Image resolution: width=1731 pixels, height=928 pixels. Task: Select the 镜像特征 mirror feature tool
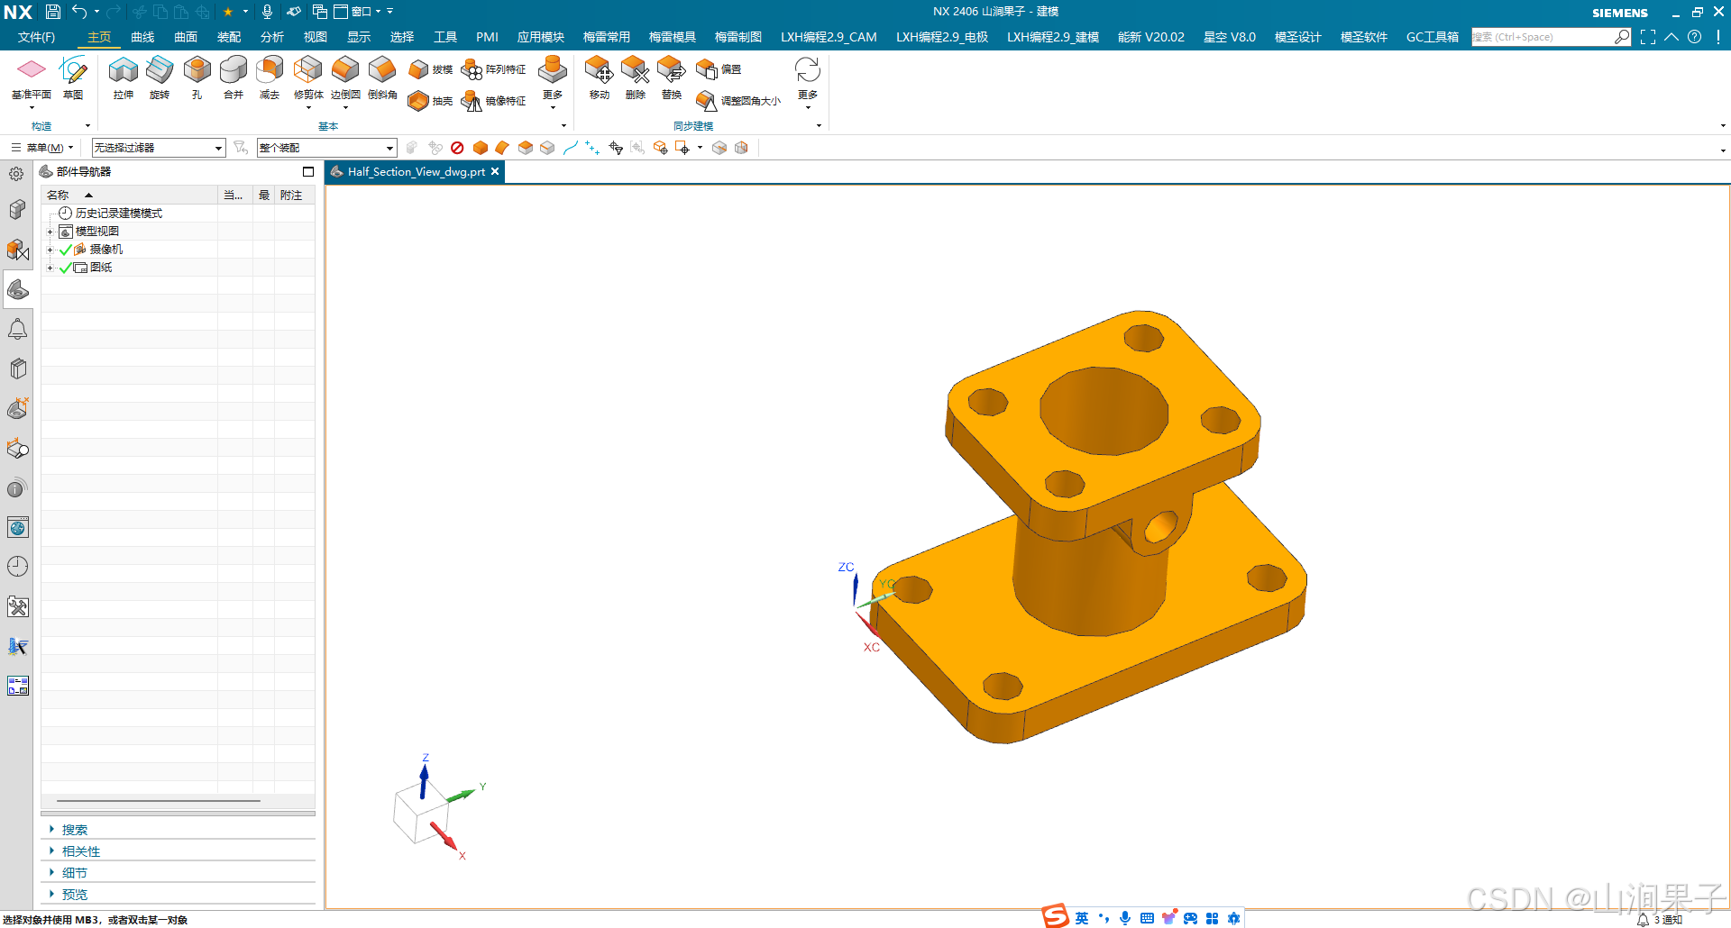tap(493, 101)
